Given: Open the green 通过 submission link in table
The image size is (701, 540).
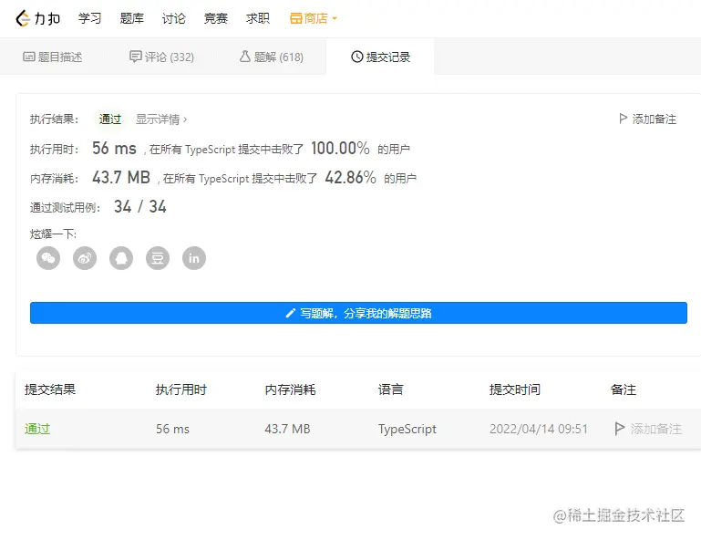Looking at the screenshot, I should pos(37,429).
